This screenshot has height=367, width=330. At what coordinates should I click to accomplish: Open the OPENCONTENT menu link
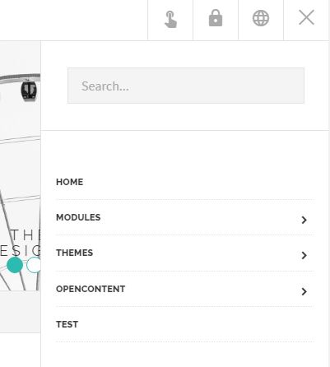tap(91, 289)
